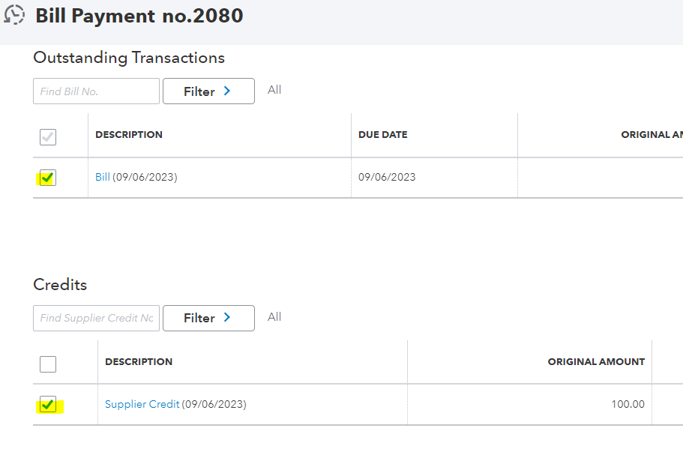
Task: Sort by the Outstanding Transactions DESCRIPTION column header
Action: [129, 135]
